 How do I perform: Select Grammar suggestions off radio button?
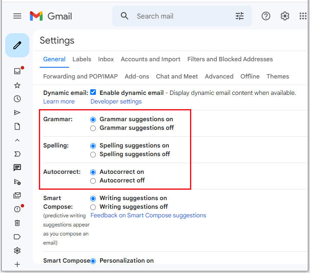click(x=93, y=128)
